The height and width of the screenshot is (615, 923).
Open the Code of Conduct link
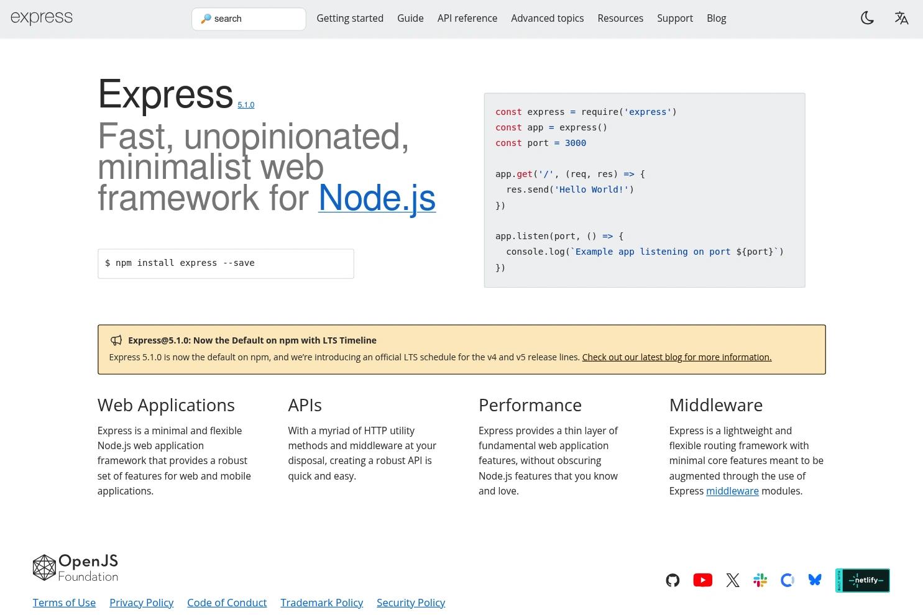coord(227,603)
